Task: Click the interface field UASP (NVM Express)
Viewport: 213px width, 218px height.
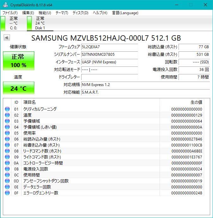Action: pos(109,62)
